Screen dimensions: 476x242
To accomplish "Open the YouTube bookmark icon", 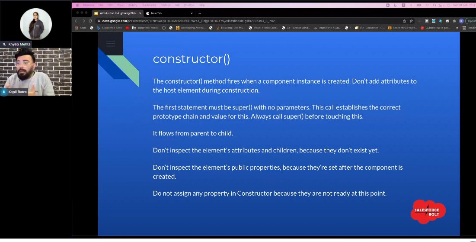I will click(127, 28).
